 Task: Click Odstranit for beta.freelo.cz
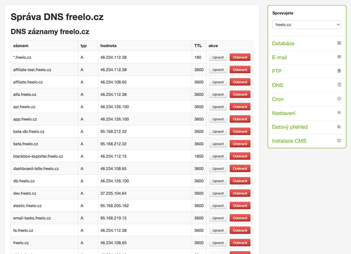240,144
